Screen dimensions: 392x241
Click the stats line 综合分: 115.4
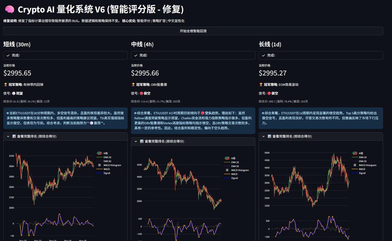coord(155,101)
